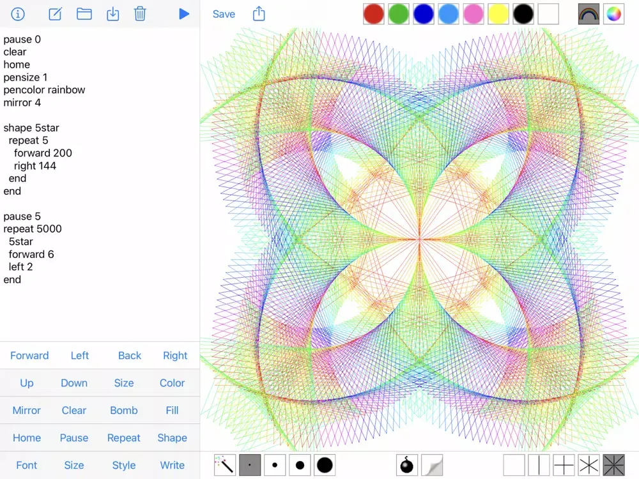The width and height of the screenshot is (639, 479).
Task: Open the color wheel picker
Action: (x=613, y=14)
